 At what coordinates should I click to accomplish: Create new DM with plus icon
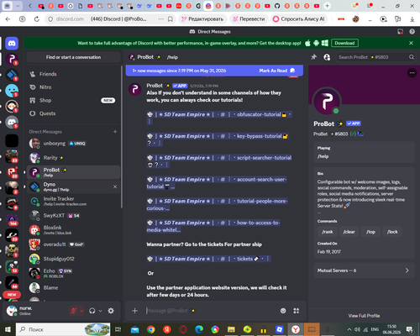[x=115, y=132]
